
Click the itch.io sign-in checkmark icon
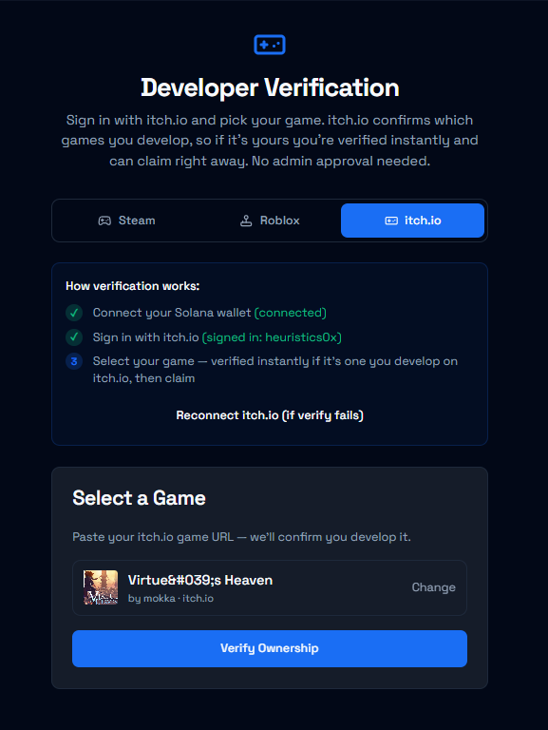click(74, 337)
